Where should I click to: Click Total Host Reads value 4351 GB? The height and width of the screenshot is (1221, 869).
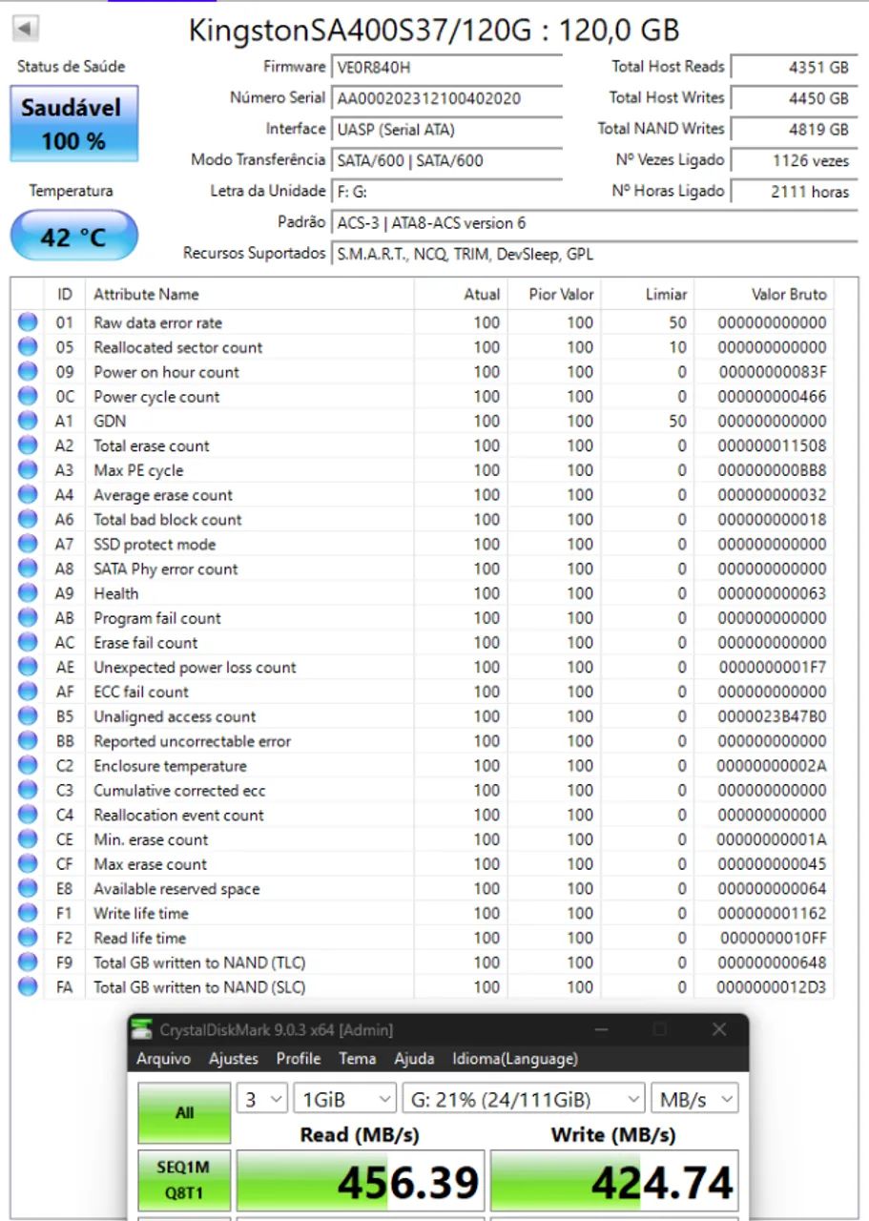pos(795,68)
